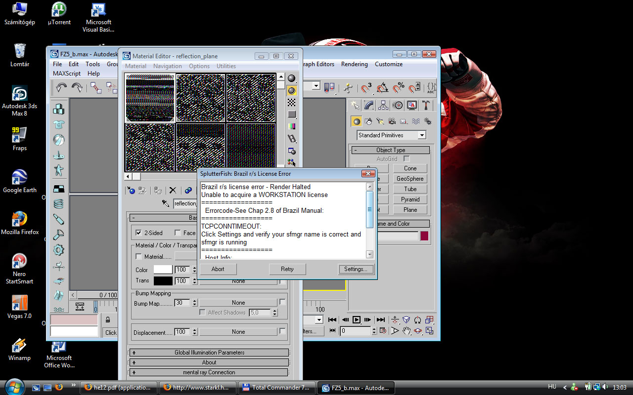The width and height of the screenshot is (633, 395).
Task: Enable the Bump Map checkbox
Action: (x=282, y=302)
